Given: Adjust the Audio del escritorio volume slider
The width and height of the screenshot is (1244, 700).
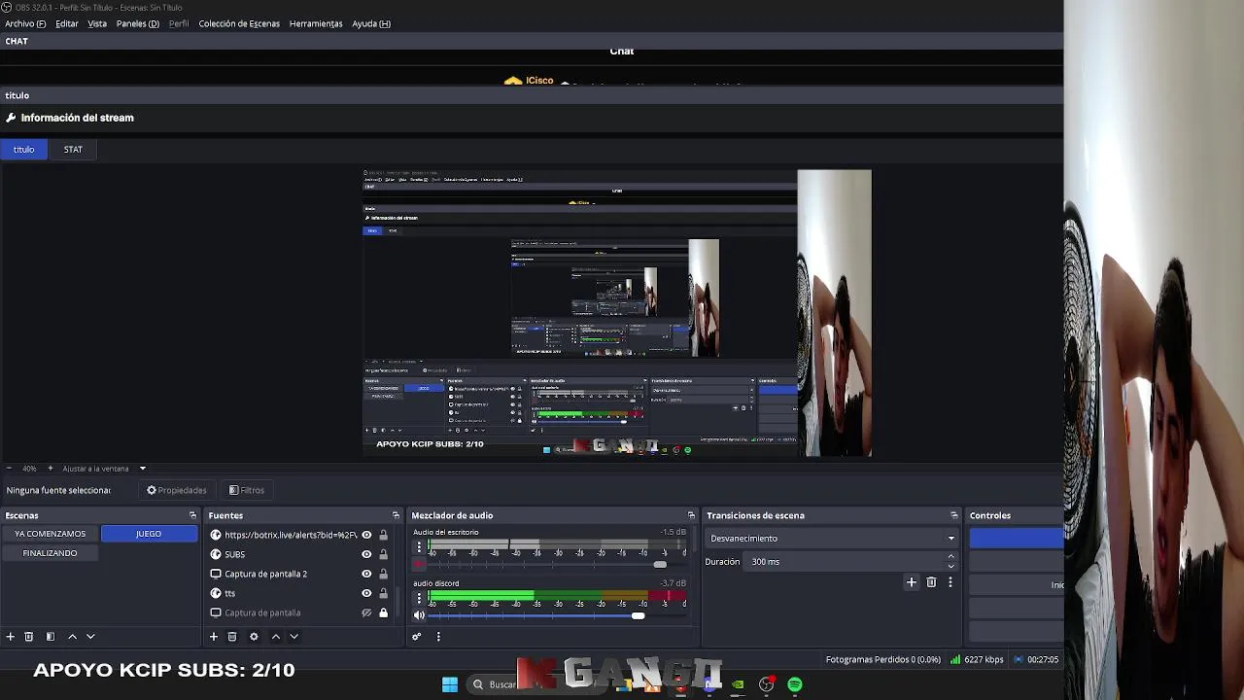Looking at the screenshot, I should pyautogui.click(x=660, y=564).
